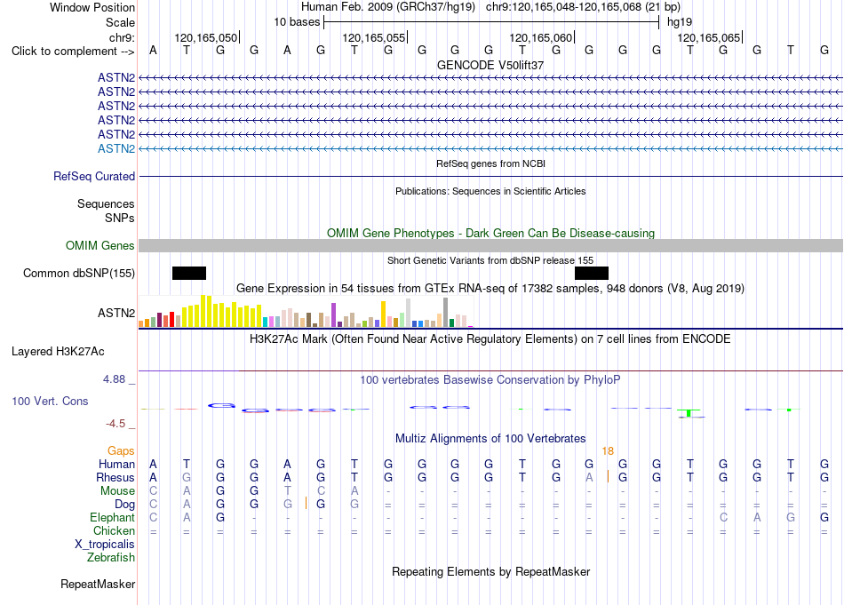844x605 pixels.
Task: Click the '100 Vert. Cons' track label
Action: click(50, 401)
